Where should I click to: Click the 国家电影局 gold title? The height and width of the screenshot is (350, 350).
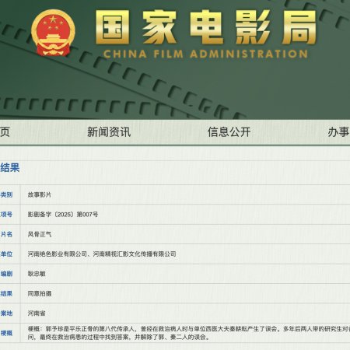coord(206,27)
